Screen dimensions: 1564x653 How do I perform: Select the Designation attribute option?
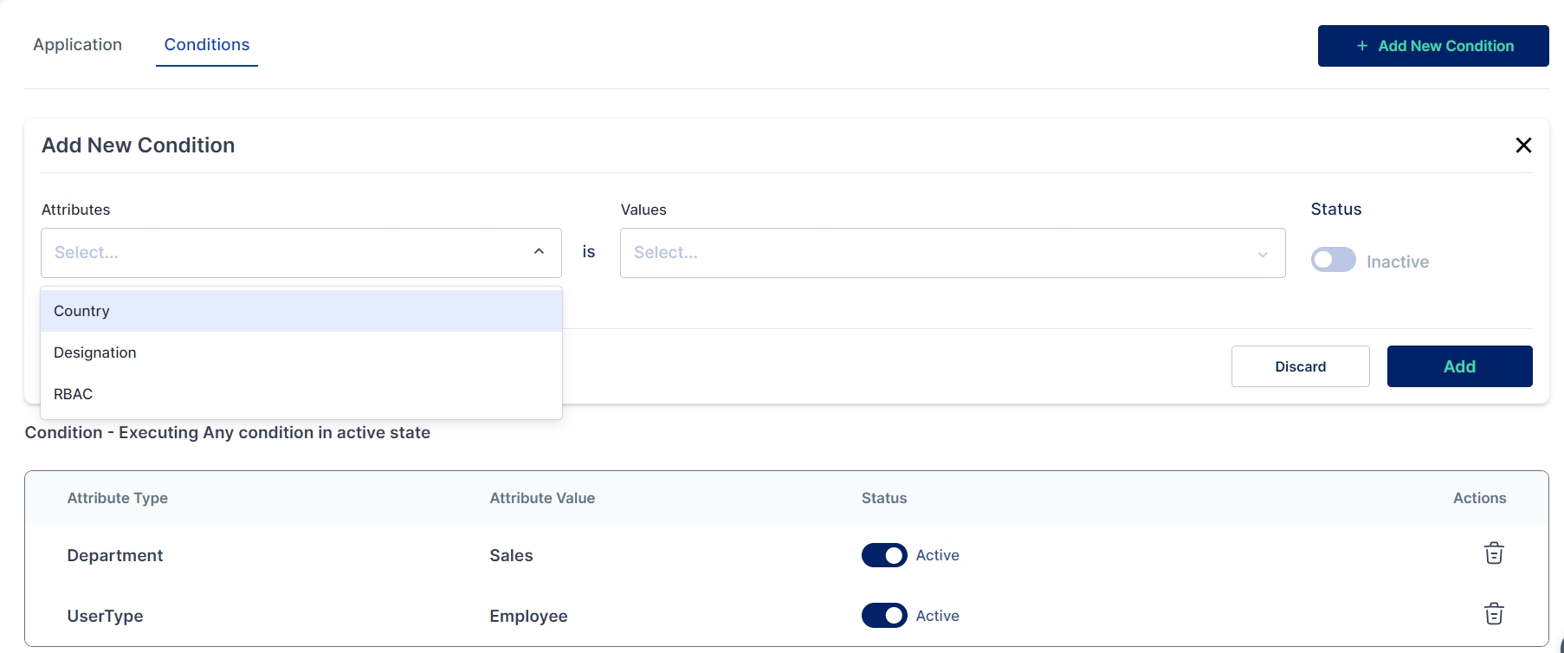click(95, 352)
